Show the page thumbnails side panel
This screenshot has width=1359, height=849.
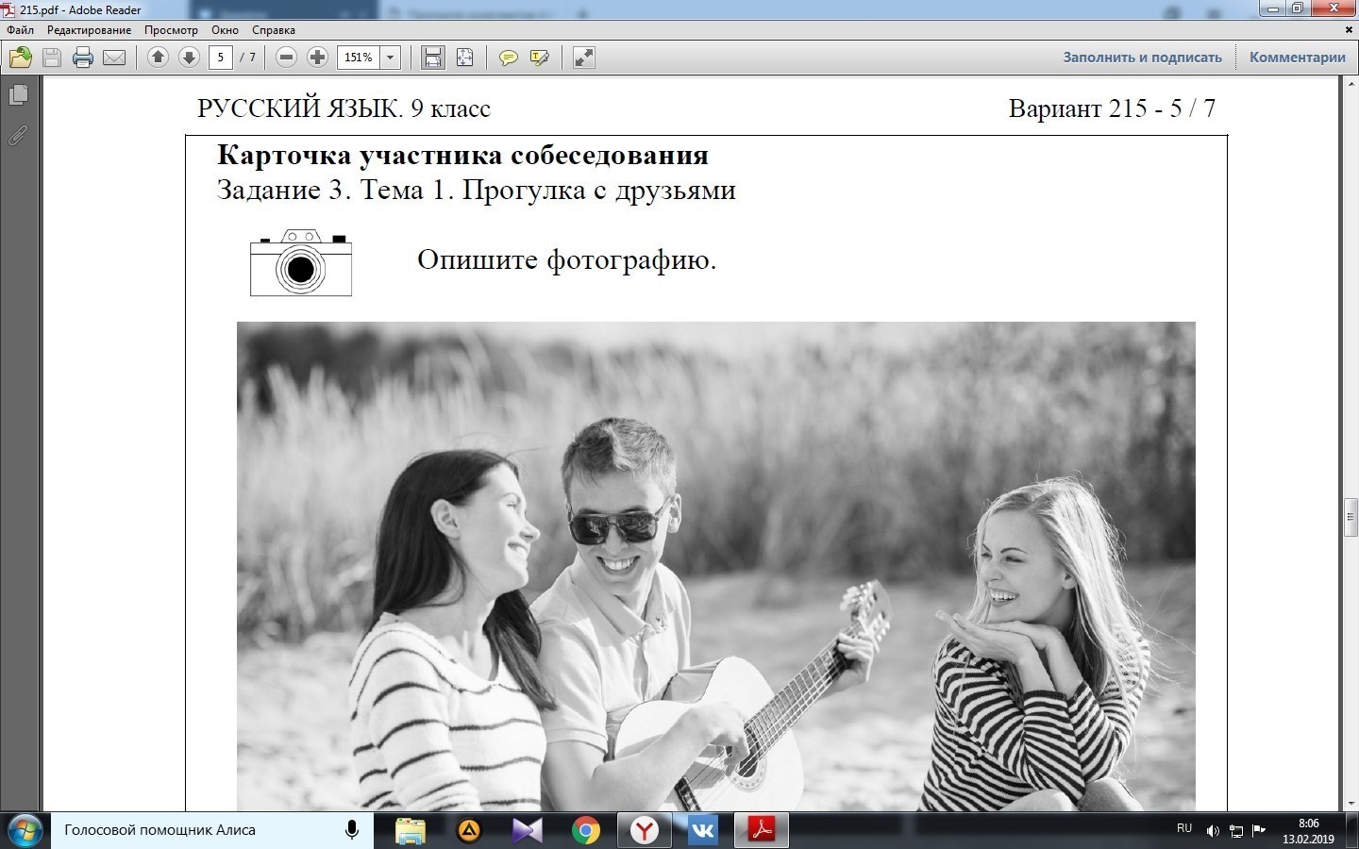click(x=18, y=95)
